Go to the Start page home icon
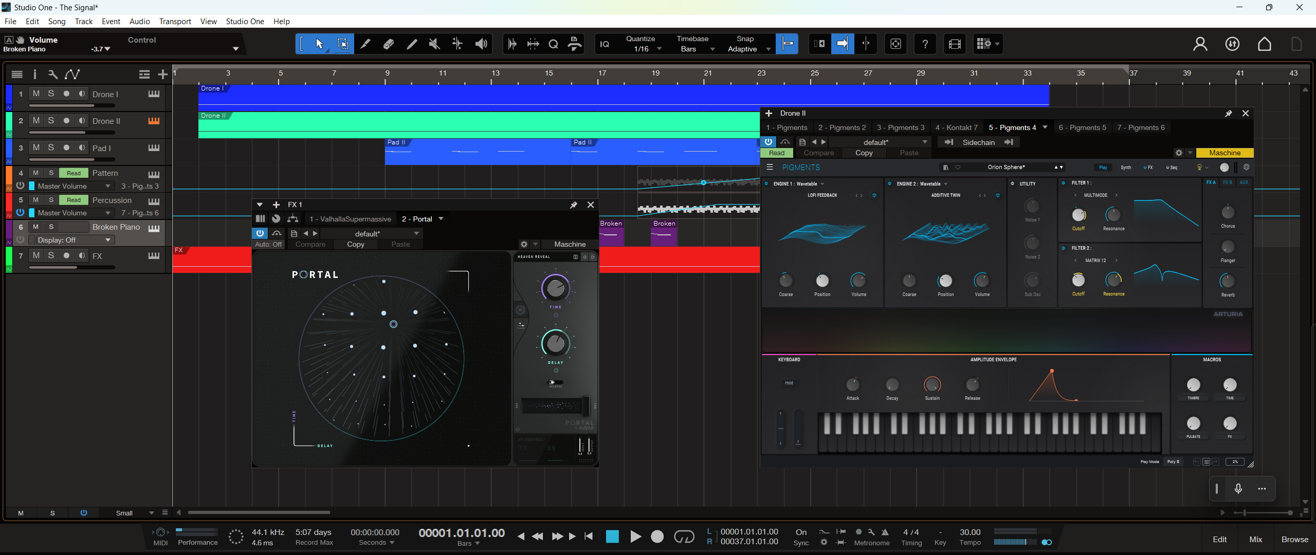Screen dimensions: 1316x555 coord(1265,44)
